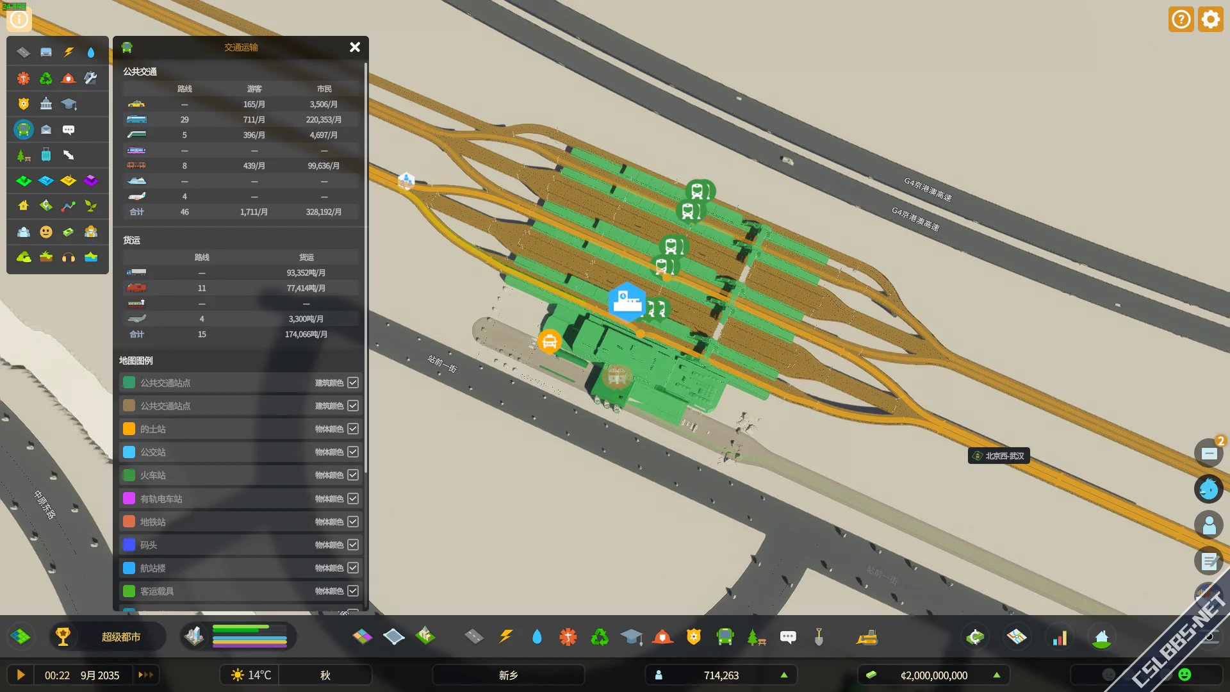The width and height of the screenshot is (1230, 692).
Task: Open the transportation menu in the bottom toolbar
Action: tap(725, 637)
